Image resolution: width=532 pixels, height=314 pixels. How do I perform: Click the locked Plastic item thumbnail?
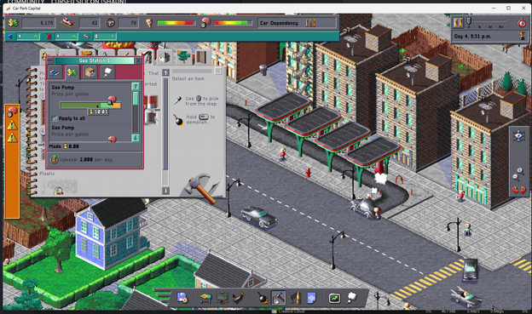[59, 186]
